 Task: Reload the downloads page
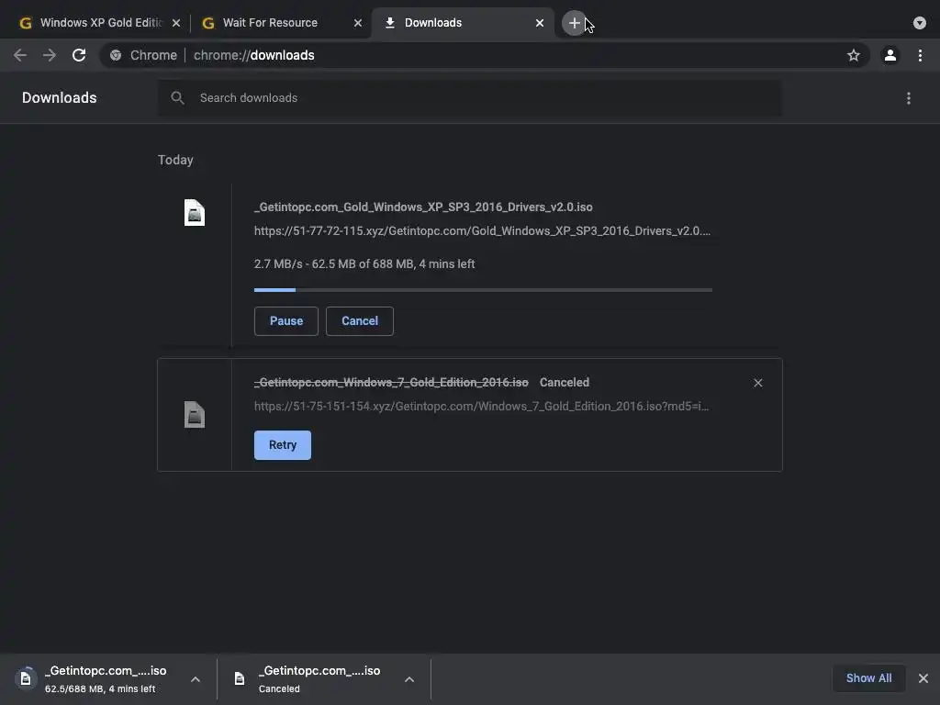[x=79, y=55]
